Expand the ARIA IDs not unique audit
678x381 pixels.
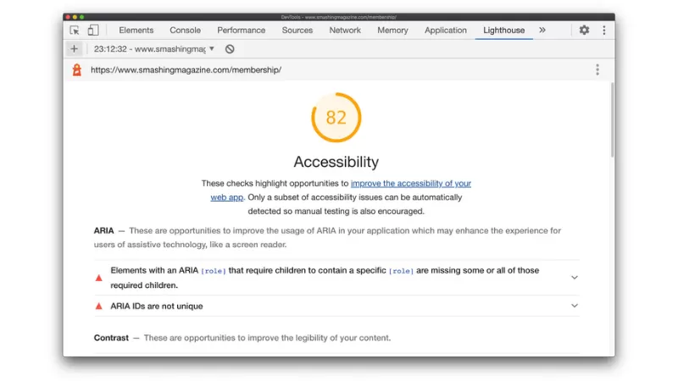click(x=575, y=306)
